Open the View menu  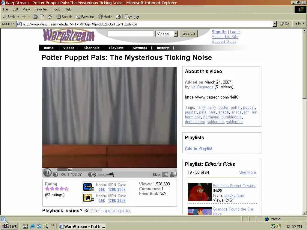(26, 9)
